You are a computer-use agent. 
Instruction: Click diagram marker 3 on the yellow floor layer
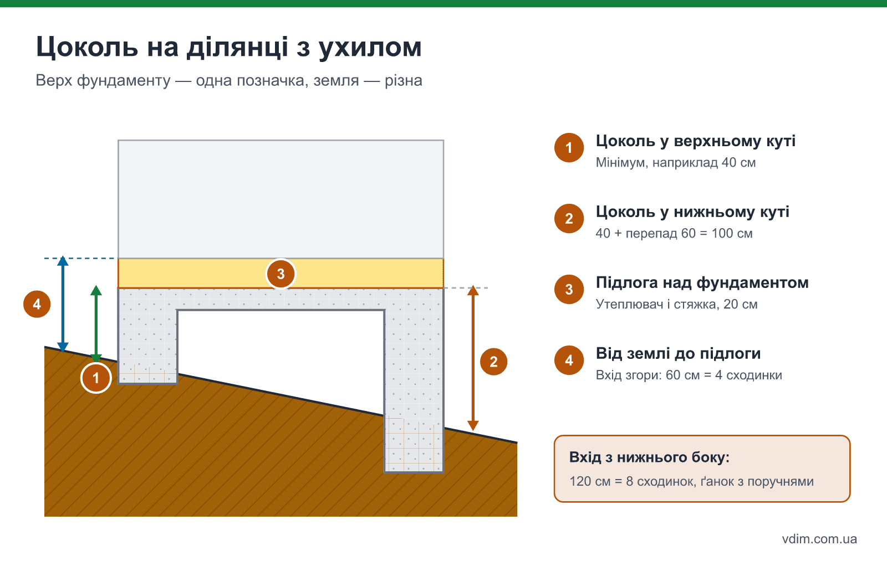281,274
